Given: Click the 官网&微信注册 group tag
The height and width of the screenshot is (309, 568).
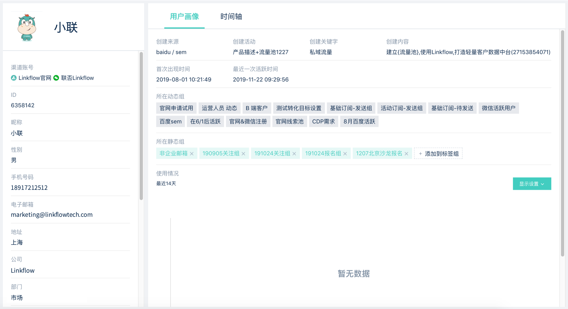Looking at the screenshot, I should click(248, 121).
